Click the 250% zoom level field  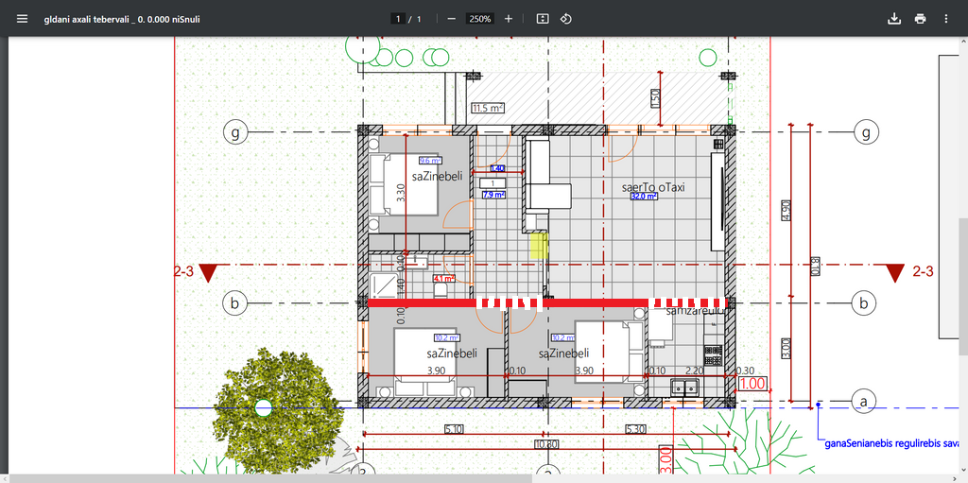coord(479,19)
